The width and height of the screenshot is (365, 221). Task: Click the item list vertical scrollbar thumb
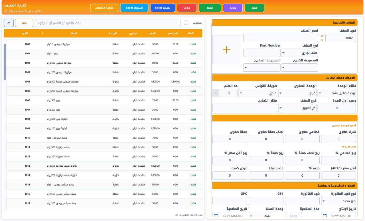[5, 62]
